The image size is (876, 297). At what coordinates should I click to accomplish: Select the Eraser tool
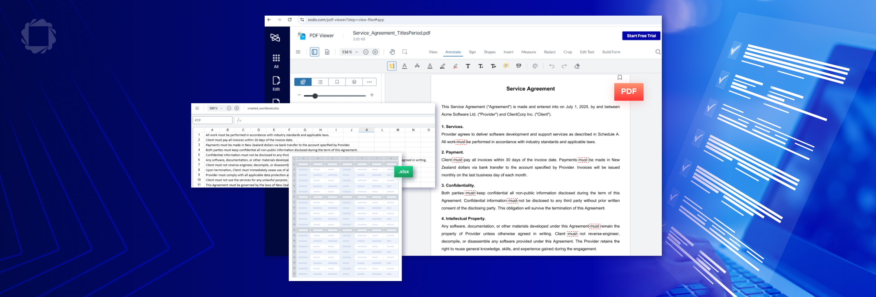577,66
